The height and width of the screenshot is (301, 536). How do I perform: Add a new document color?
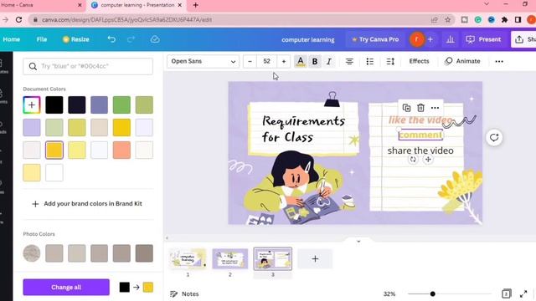tap(32, 105)
